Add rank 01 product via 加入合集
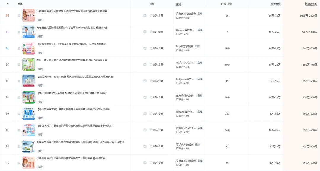320x171 pixels. pyautogui.click(x=156, y=15)
